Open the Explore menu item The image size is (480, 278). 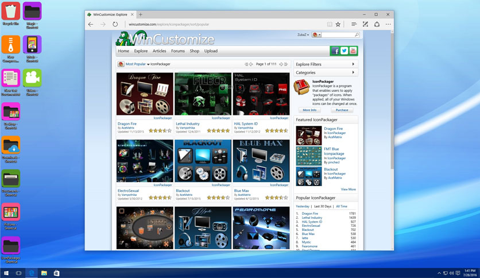click(141, 51)
